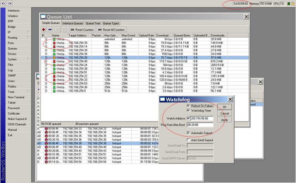The width and height of the screenshot is (296, 183).
Task: Click the Disable cross toolbar icon
Action: [x=64, y=29]
